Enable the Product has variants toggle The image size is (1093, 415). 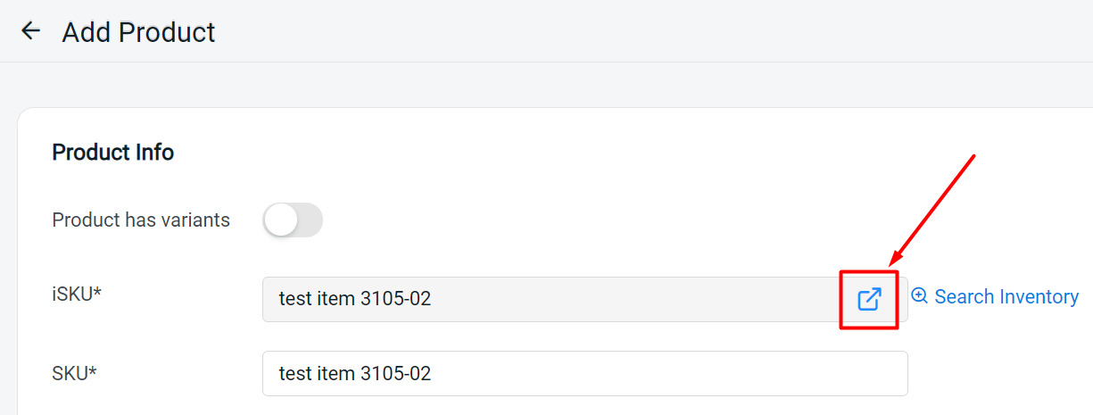click(x=293, y=220)
